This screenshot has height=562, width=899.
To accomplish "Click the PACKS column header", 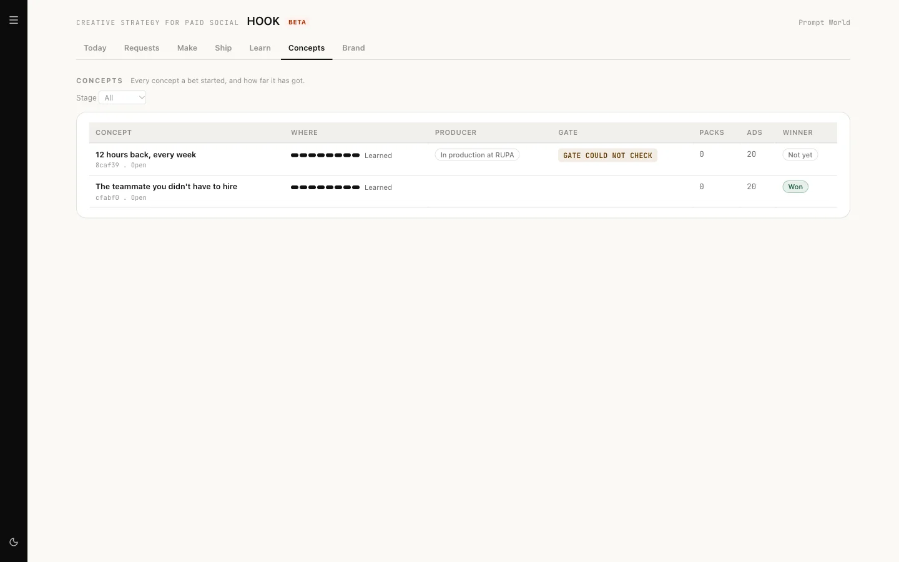I will [712, 132].
